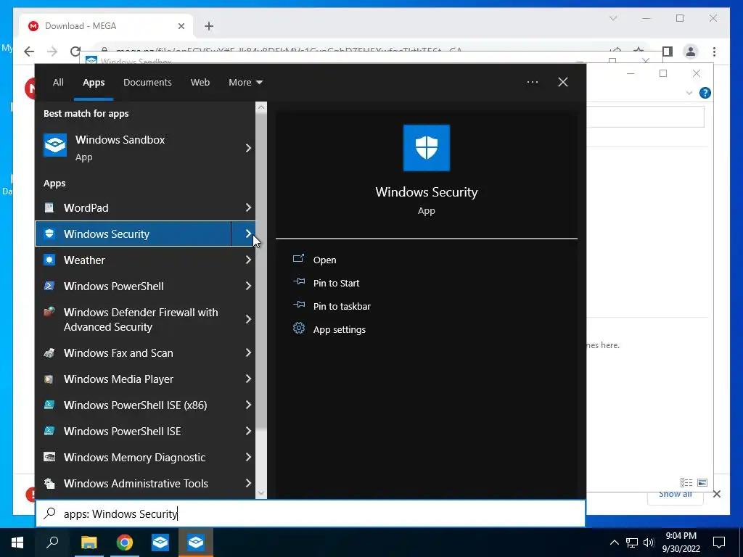Click Show all in Chrome downloads bar
Screen dimensions: 743x557
tap(676, 495)
